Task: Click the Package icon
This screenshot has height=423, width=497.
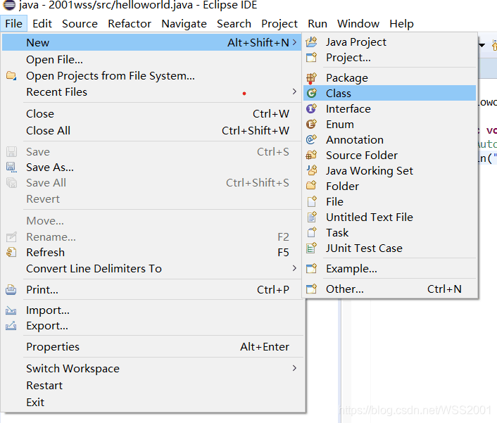Action: click(x=312, y=77)
